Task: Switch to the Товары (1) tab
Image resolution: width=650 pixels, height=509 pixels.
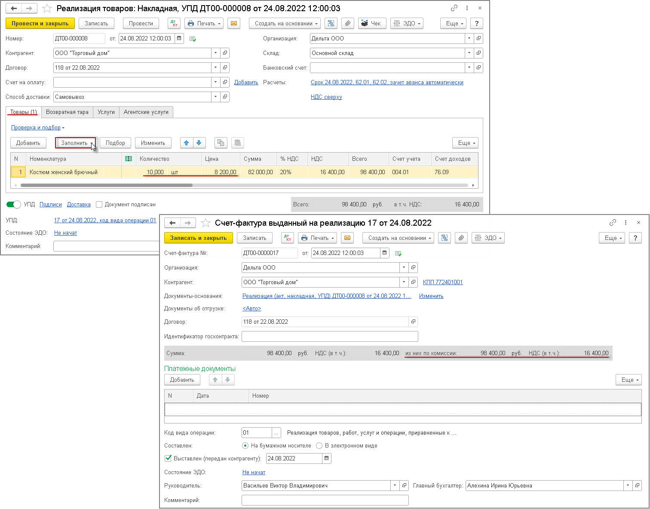Action: (x=24, y=112)
